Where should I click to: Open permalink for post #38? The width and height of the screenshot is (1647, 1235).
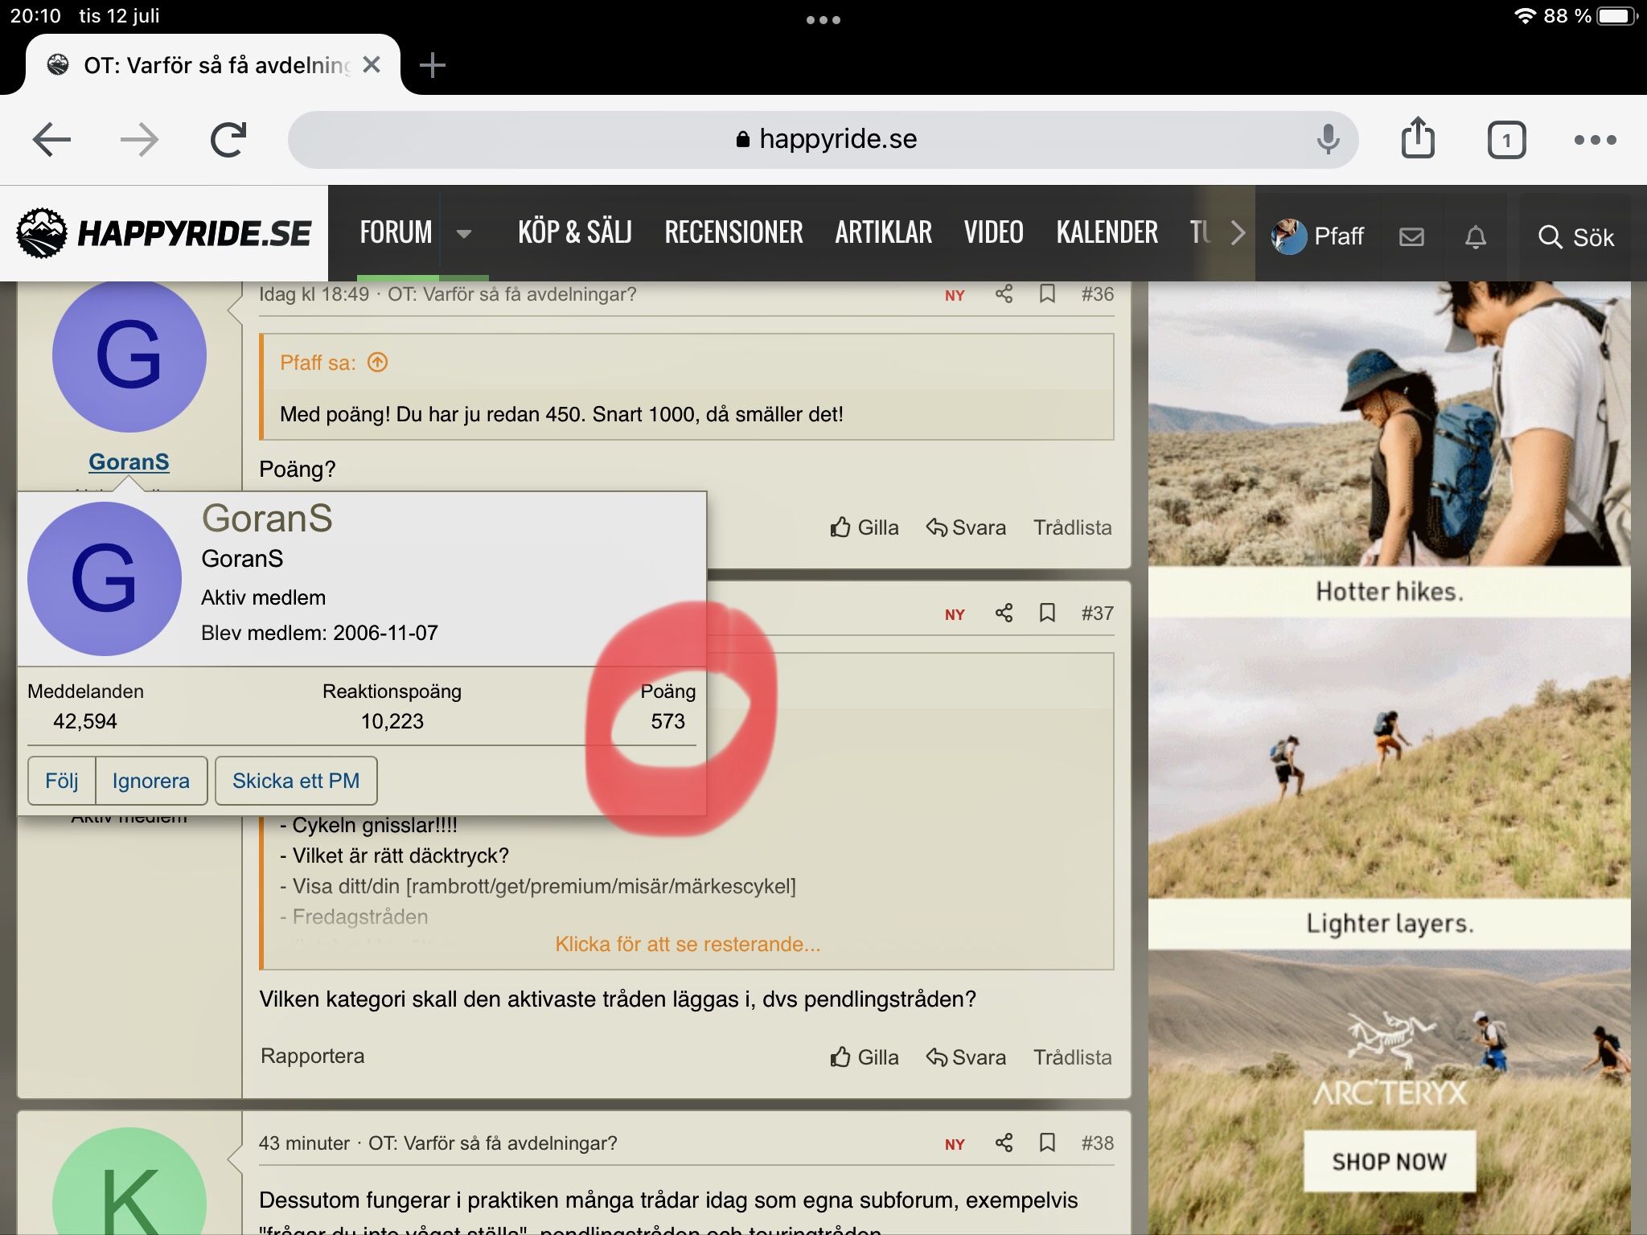click(x=1098, y=1143)
